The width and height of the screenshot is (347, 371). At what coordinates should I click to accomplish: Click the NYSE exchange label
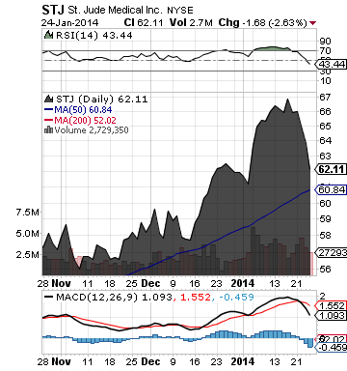(180, 11)
